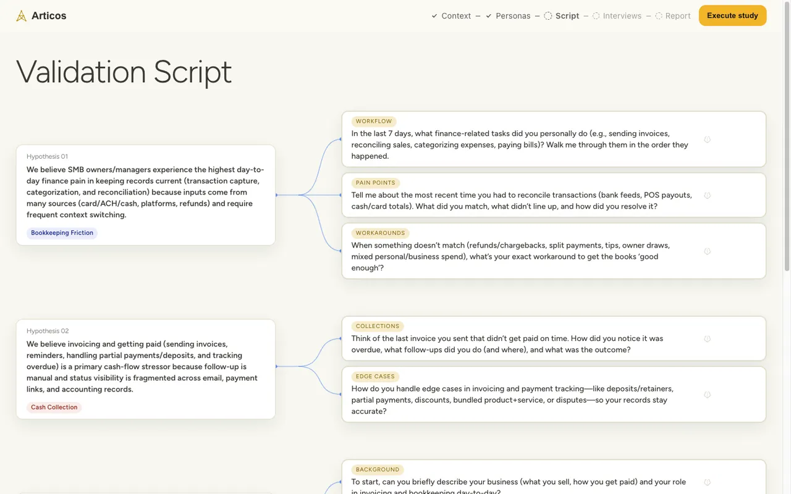Click 'Hypothesis 01' label text
The height and width of the screenshot is (494, 791).
tap(47, 157)
